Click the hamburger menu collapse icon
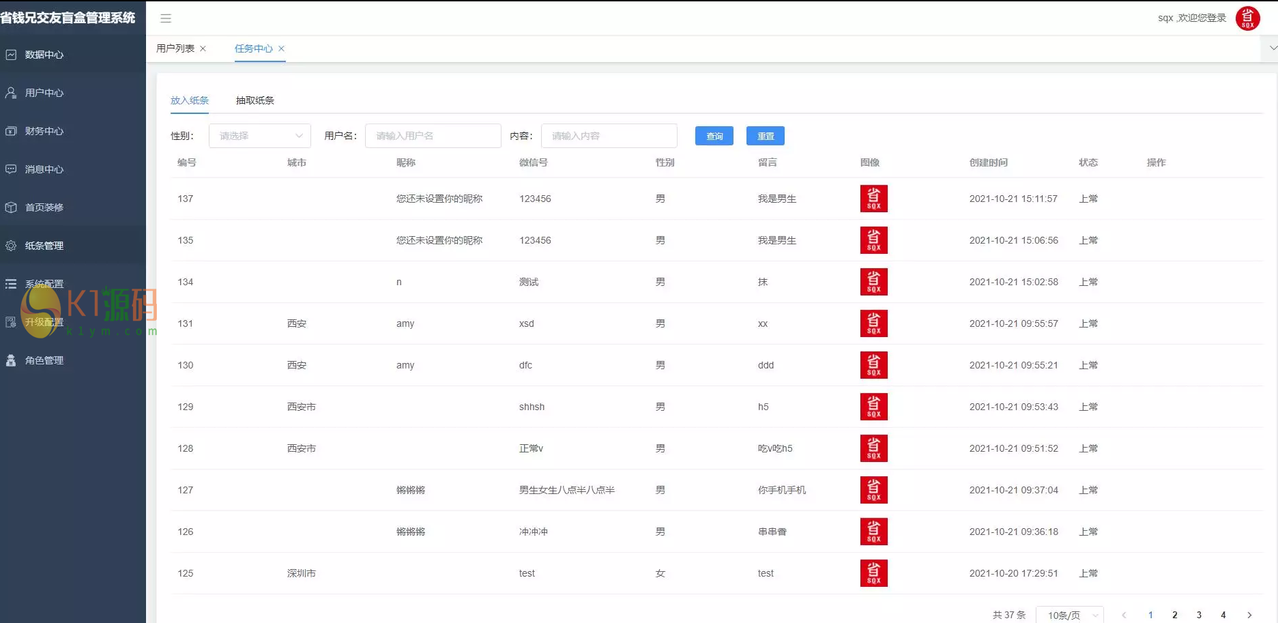This screenshot has width=1278, height=623. (x=166, y=18)
